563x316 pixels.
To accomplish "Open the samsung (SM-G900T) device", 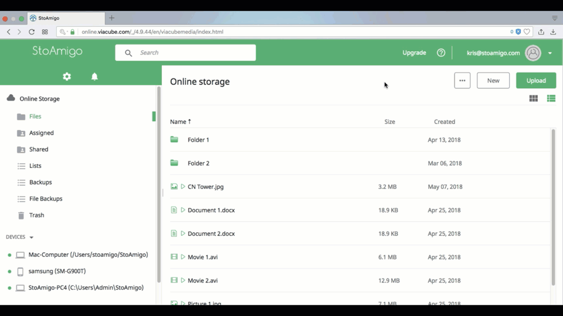I will 57,271.
